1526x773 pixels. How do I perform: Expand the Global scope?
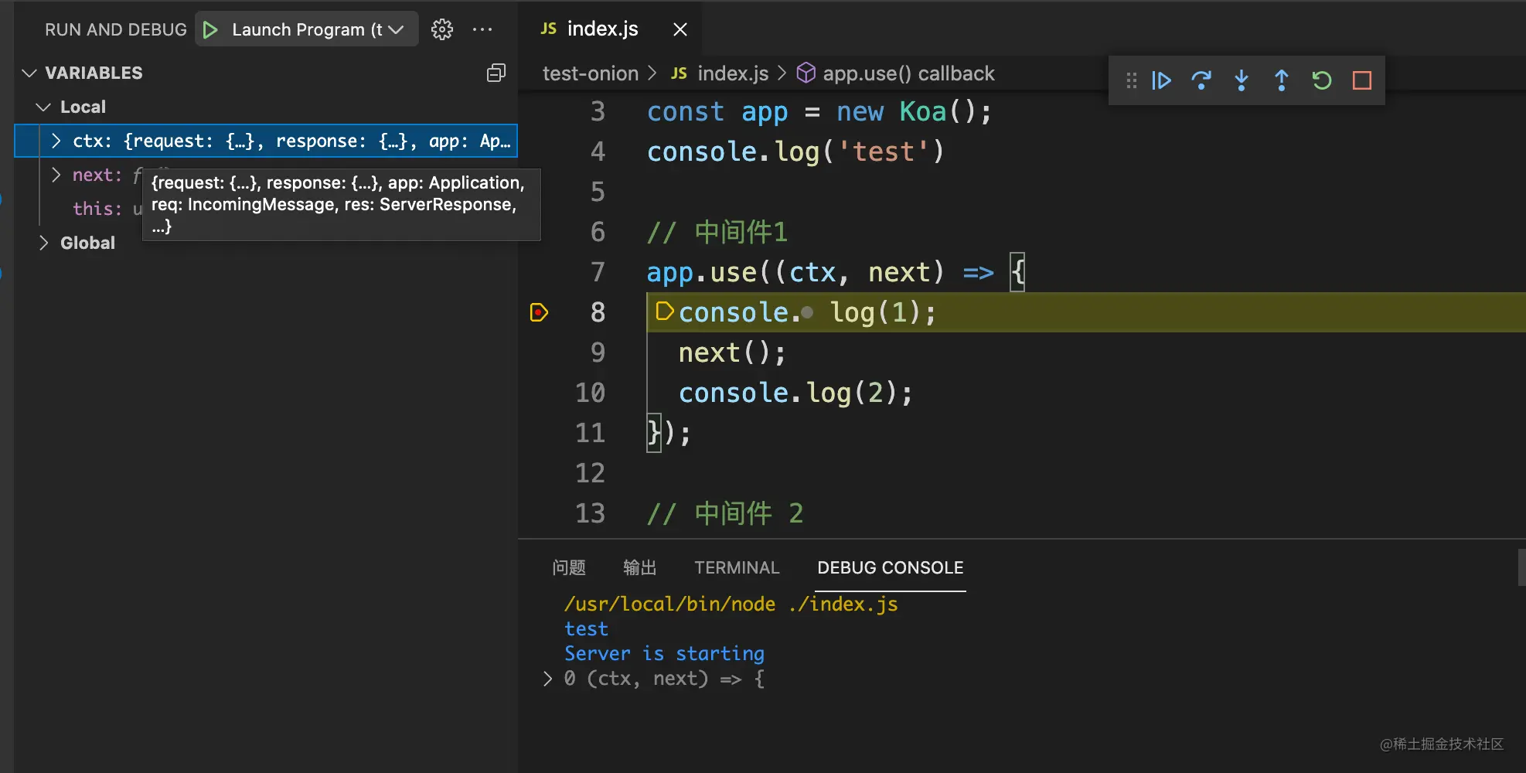tap(44, 243)
